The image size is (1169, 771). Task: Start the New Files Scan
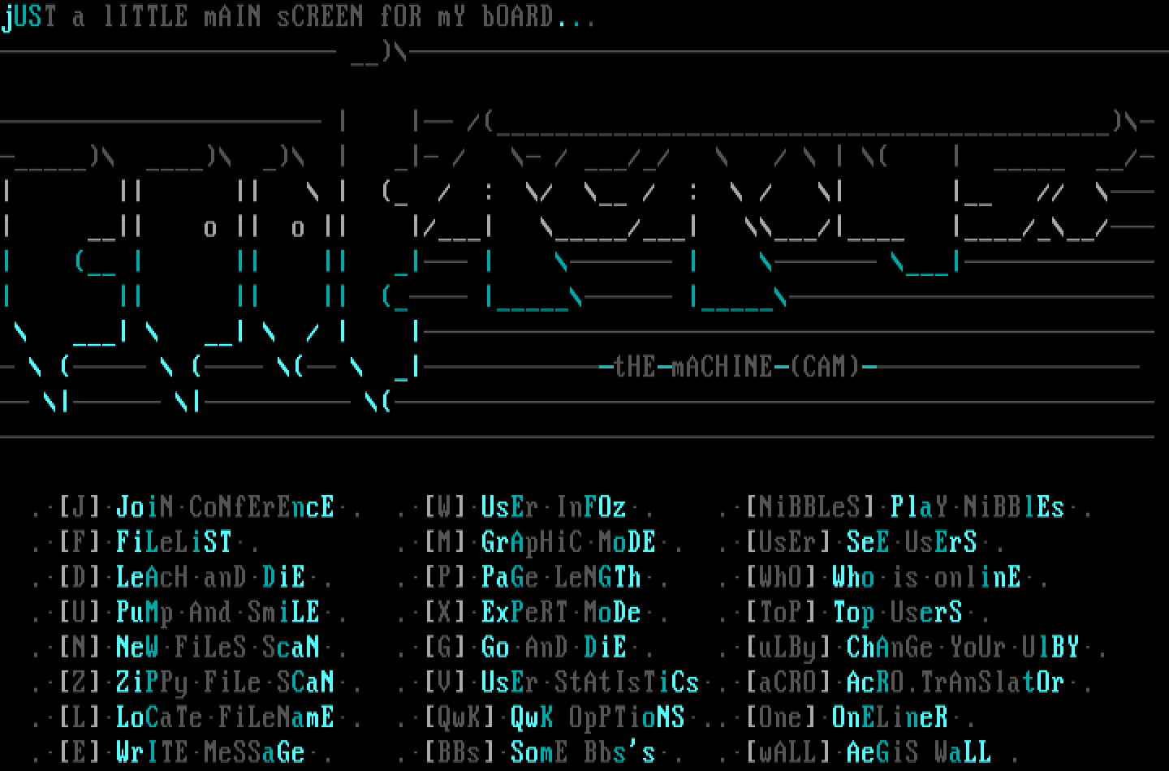217,648
